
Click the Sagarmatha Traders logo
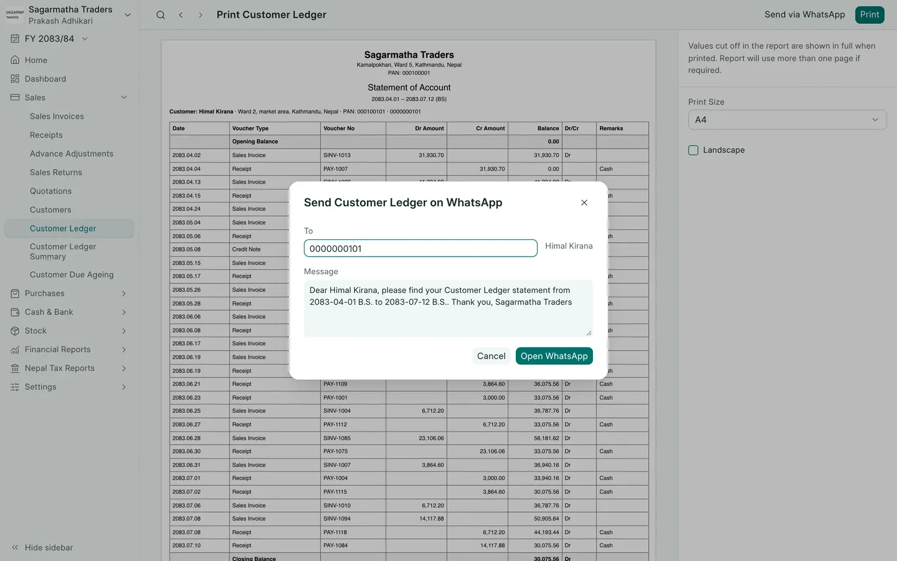(x=15, y=14)
